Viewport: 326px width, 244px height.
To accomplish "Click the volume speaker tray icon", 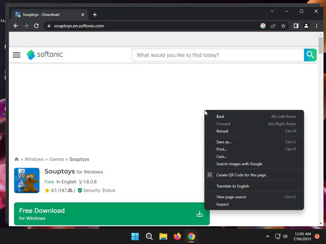I will [x=285, y=236].
